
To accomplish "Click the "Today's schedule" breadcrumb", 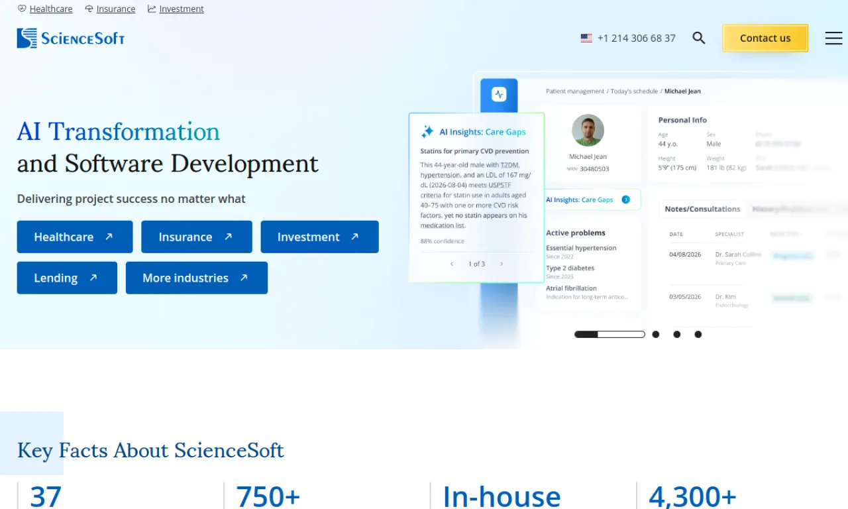I will (x=634, y=91).
